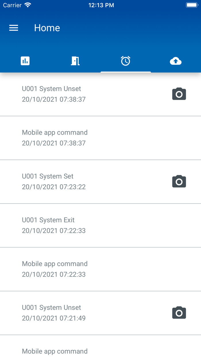
Task: Tap the door/partitions tab icon
Action: coord(75,61)
